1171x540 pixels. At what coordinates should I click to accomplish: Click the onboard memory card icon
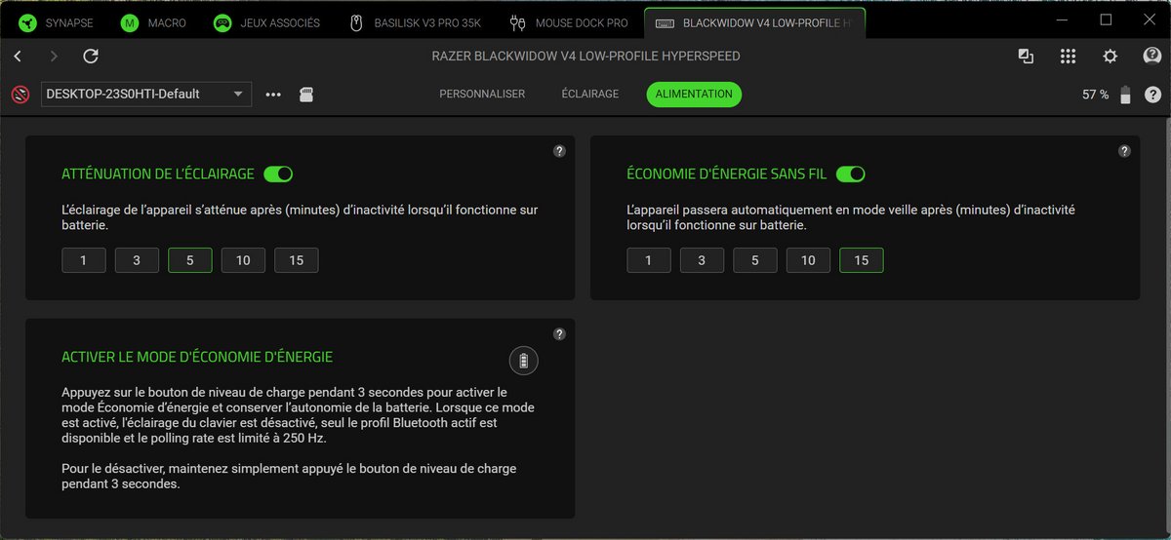point(306,95)
